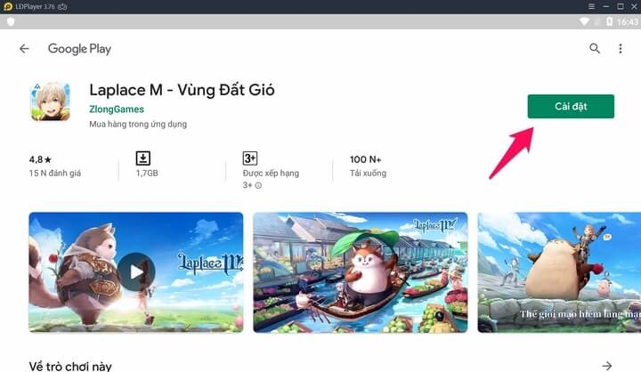Click the 15 N đánh giá text
Viewport: 641px width, 372px height.
pos(55,173)
